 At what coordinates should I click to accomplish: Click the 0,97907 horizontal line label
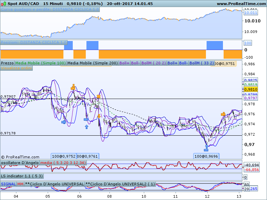8,97
